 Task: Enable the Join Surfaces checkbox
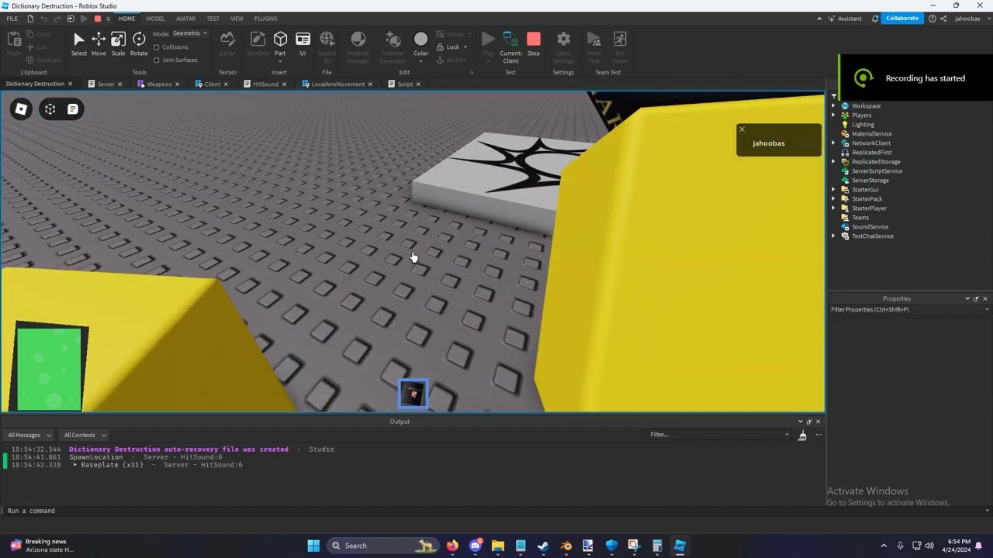[157, 60]
